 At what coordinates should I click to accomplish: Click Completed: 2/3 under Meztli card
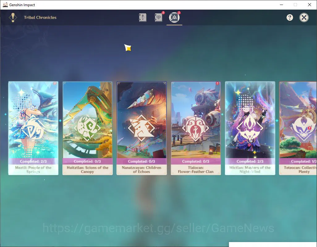[x=33, y=161]
